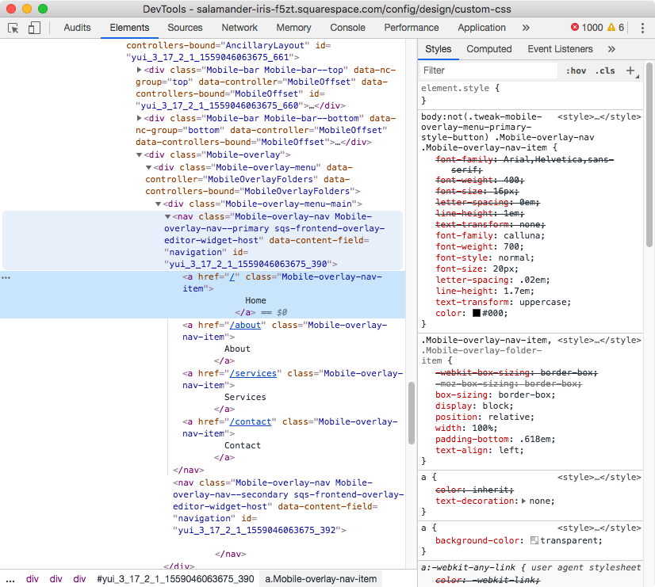The image size is (655, 587).
Task: Toggle element classes with the .cls control
Action: 604,71
